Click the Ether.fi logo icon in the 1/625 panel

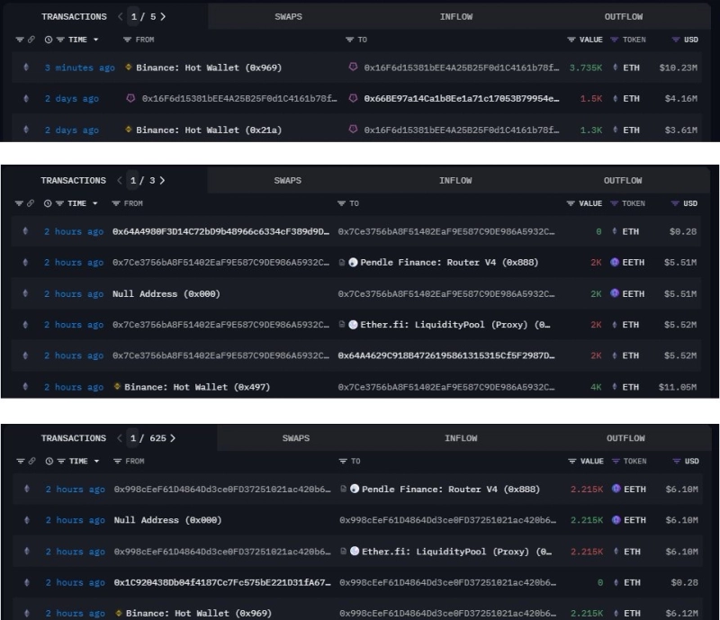coord(355,552)
